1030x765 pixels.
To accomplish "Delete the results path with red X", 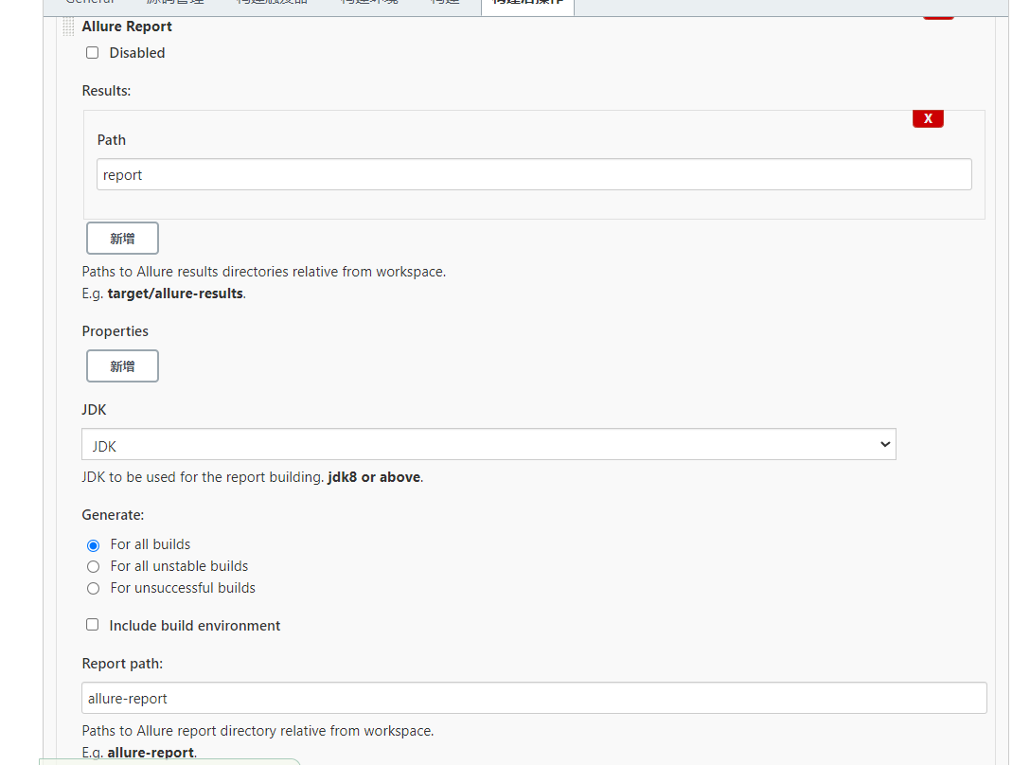I will click(x=928, y=118).
